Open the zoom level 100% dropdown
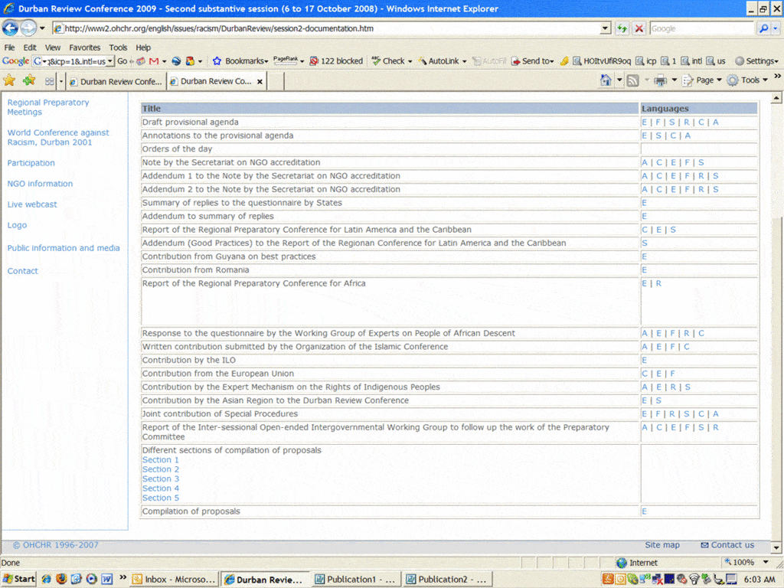 click(748, 563)
